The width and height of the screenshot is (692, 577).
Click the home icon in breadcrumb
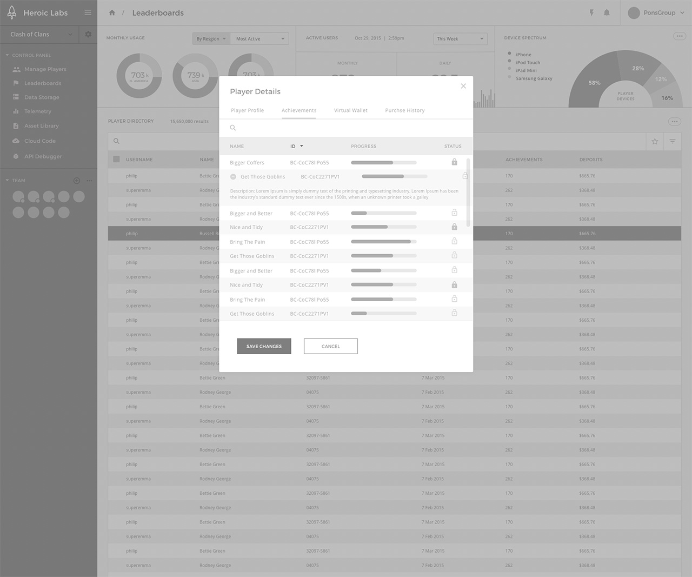(x=112, y=13)
